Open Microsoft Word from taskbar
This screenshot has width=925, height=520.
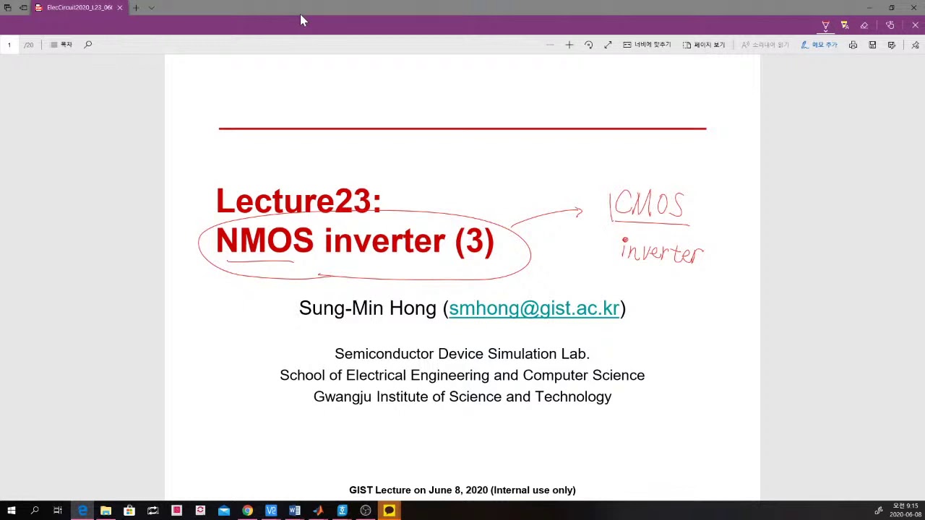point(295,511)
